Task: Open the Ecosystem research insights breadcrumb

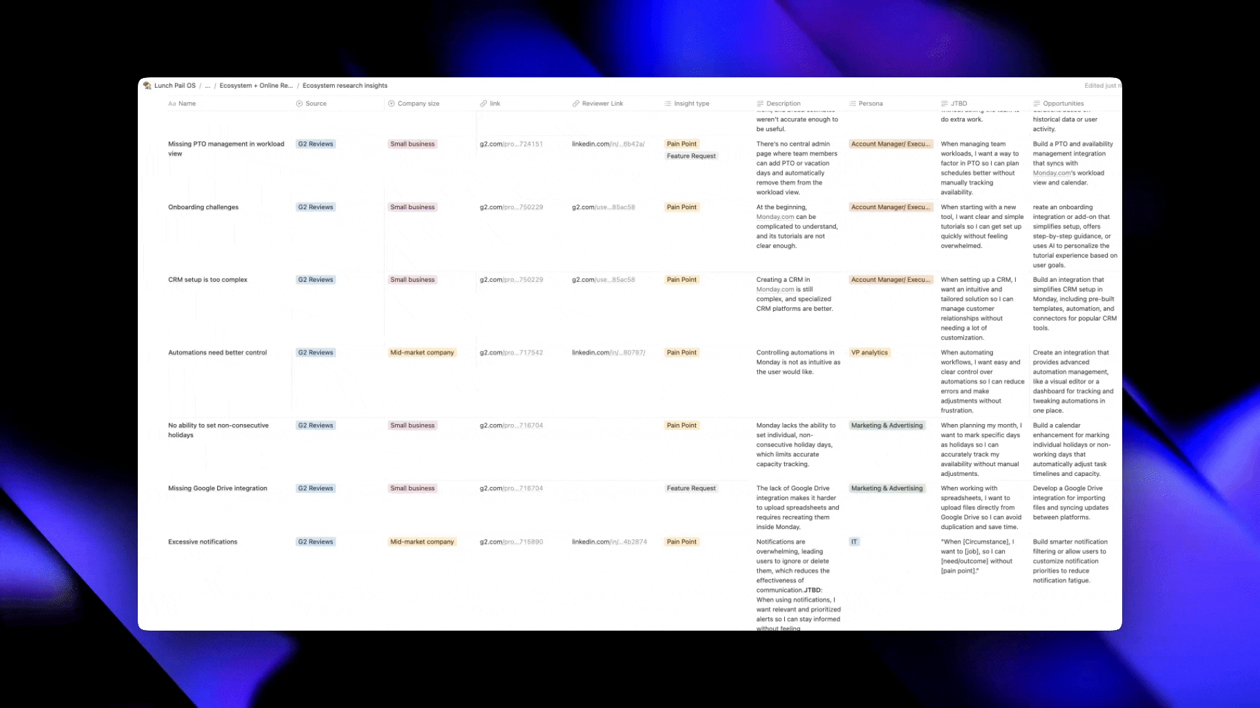Action: click(x=345, y=85)
